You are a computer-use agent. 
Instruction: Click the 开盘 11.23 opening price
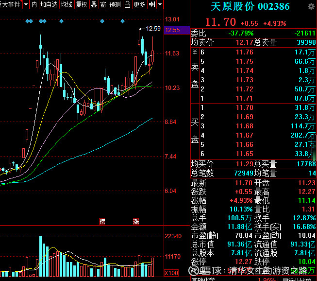(x=307, y=183)
